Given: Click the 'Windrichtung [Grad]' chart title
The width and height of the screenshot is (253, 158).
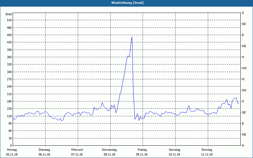Looking at the screenshot, I should (x=127, y=3).
